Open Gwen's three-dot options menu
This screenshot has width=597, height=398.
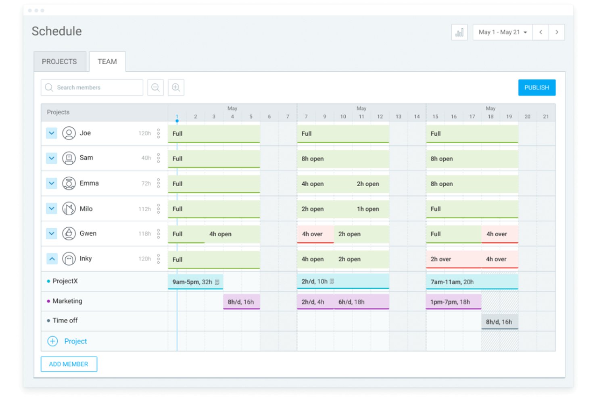tap(159, 234)
